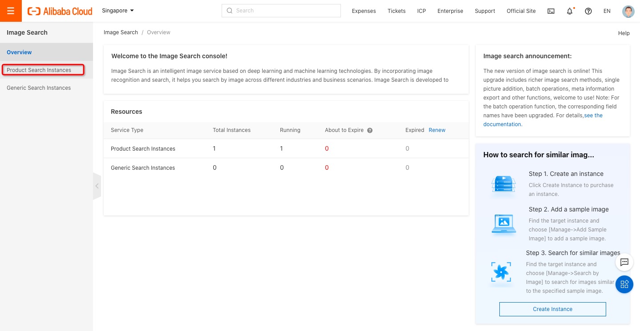This screenshot has height=331, width=640.
Task: Click the 'Step 1. Create an instance' heading
Action: [x=566, y=174]
